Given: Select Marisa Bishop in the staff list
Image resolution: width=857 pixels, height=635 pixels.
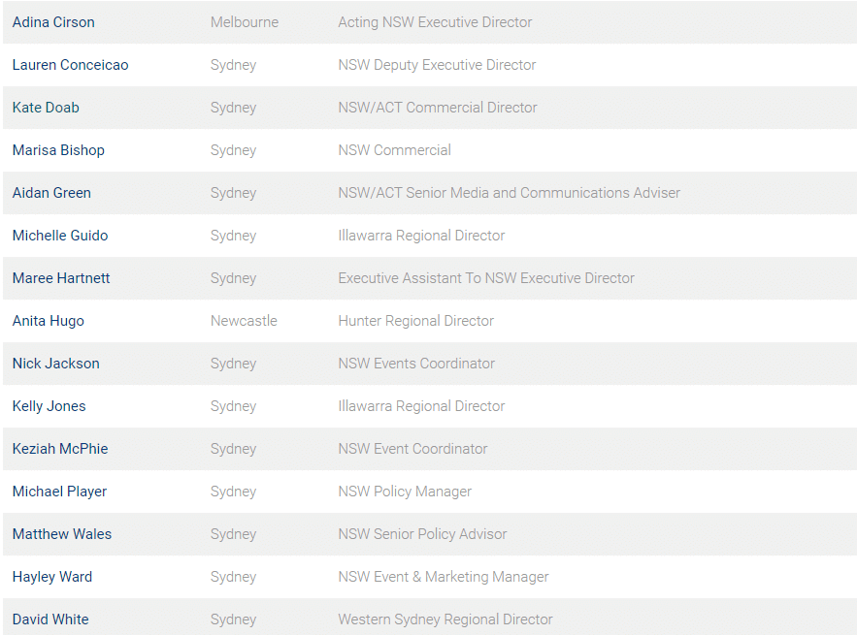Looking at the screenshot, I should [x=58, y=150].
